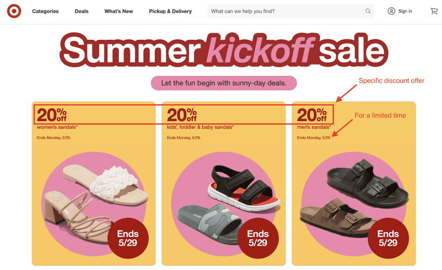The image size is (442, 270).
Task: Open the Deals menu
Action: (x=81, y=11)
